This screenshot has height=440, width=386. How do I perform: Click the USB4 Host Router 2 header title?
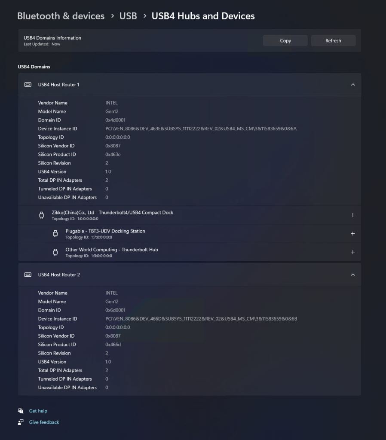[x=59, y=275]
